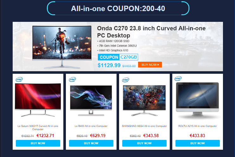
Task: Open the Le B400 blue wave monitor image
Action: click(91, 101)
